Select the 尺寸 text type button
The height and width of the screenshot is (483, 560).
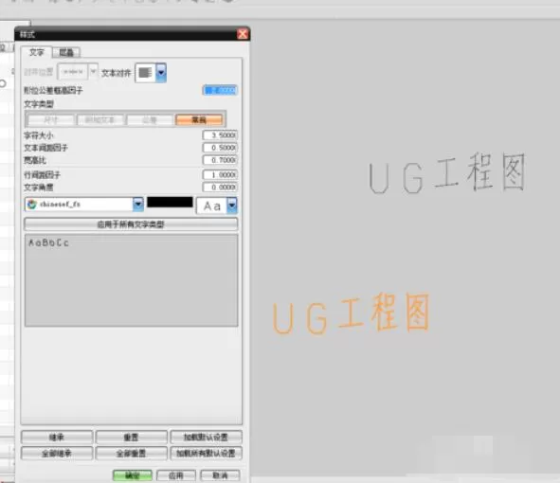pos(51,119)
